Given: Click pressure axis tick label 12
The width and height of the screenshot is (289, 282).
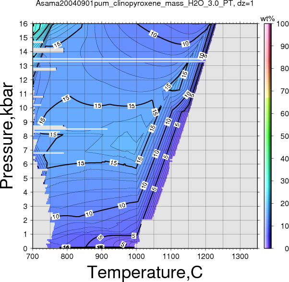Looking at the screenshot, I should 24,80.
